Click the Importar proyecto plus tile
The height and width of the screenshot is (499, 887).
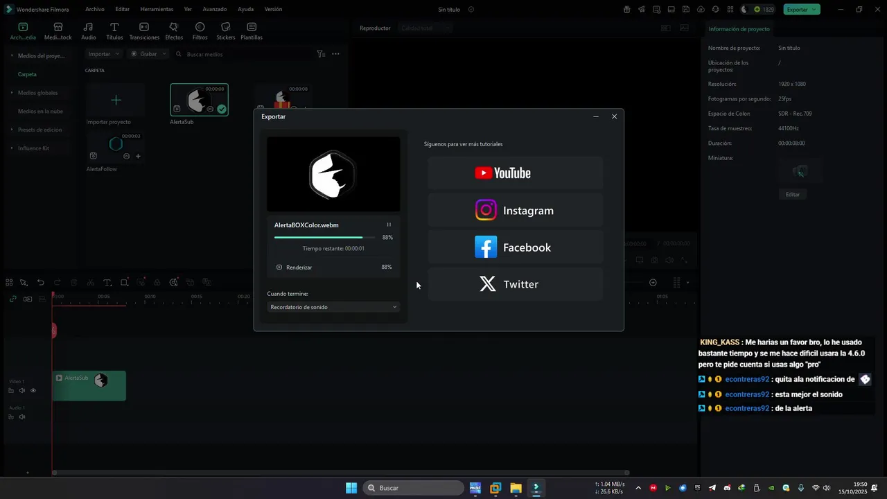point(116,100)
